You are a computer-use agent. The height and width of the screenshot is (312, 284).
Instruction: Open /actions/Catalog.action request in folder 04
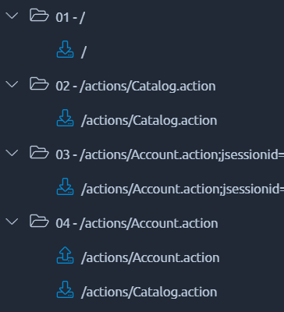(149, 292)
